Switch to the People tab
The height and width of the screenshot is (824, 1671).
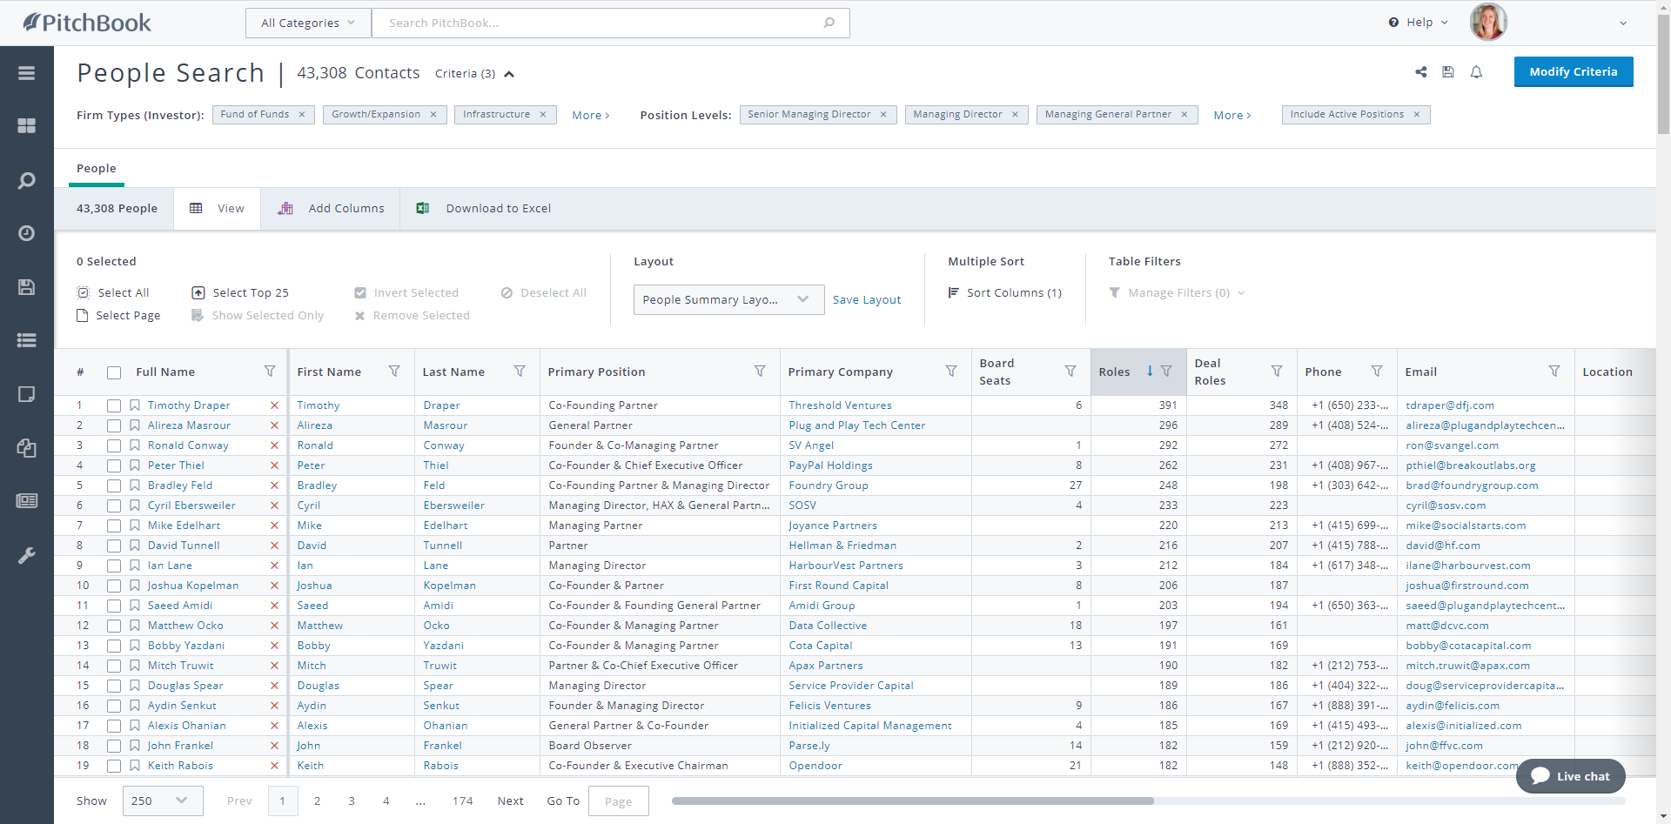[96, 169]
